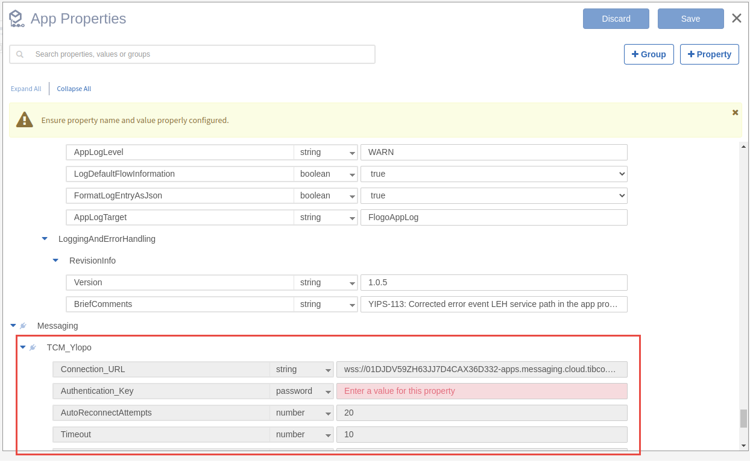Screen dimensions: 750x462
Task: Collapse the Messaging group
Action: click(x=13, y=326)
